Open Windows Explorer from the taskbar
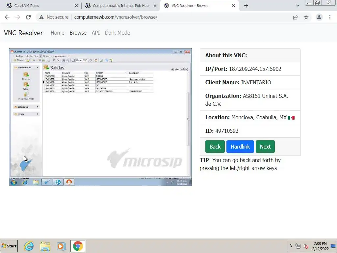Viewport: 337px width, 253px height. (x=45, y=246)
